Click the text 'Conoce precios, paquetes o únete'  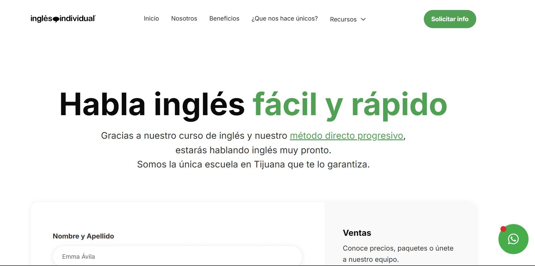pos(398,248)
